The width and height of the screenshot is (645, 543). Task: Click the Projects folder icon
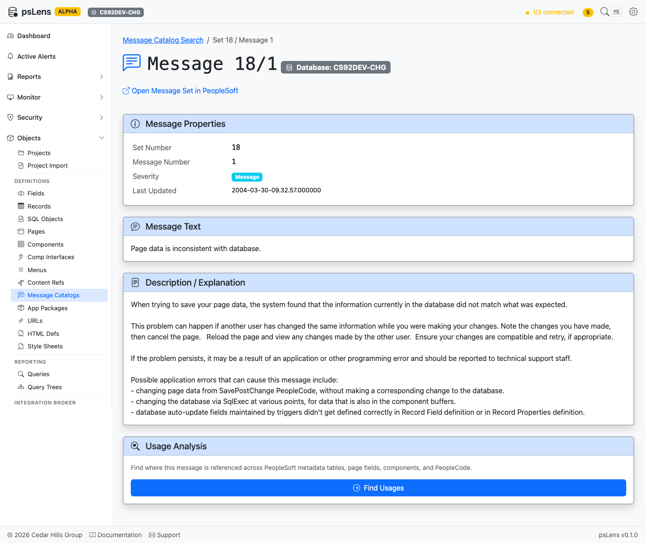click(21, 153)
